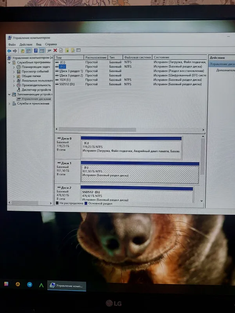The width and height of the screenshot is (235, 313).
Task: Click the Диск 1 label block
Action: click(x=67, y=171)
